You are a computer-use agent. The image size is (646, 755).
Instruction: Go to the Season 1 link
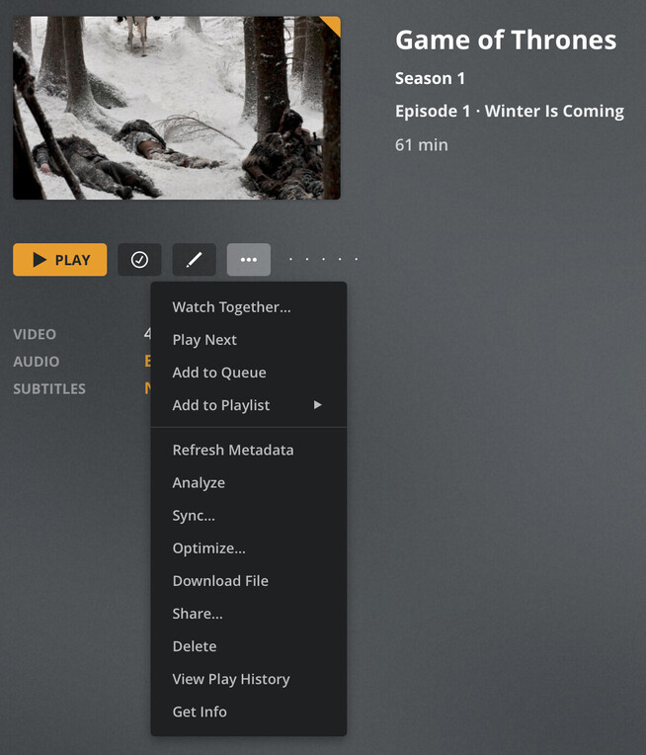[x=430, y=78]
